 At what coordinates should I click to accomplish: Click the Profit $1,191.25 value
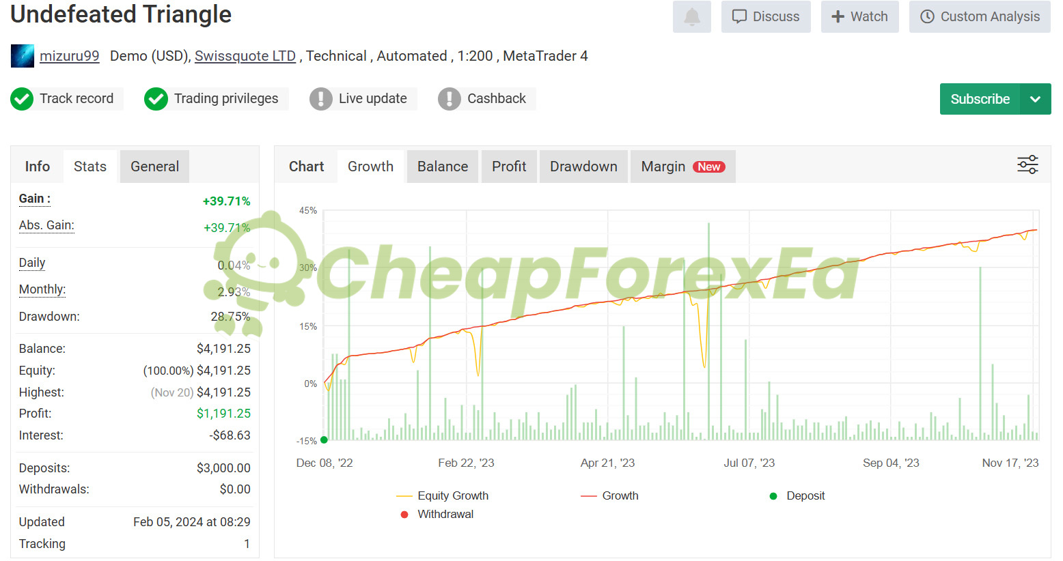pyautogui.click(x=223, y=414)
